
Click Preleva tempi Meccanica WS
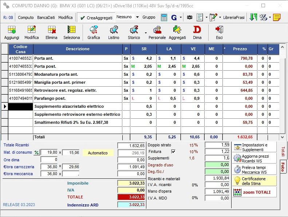(x=255, y=170)
